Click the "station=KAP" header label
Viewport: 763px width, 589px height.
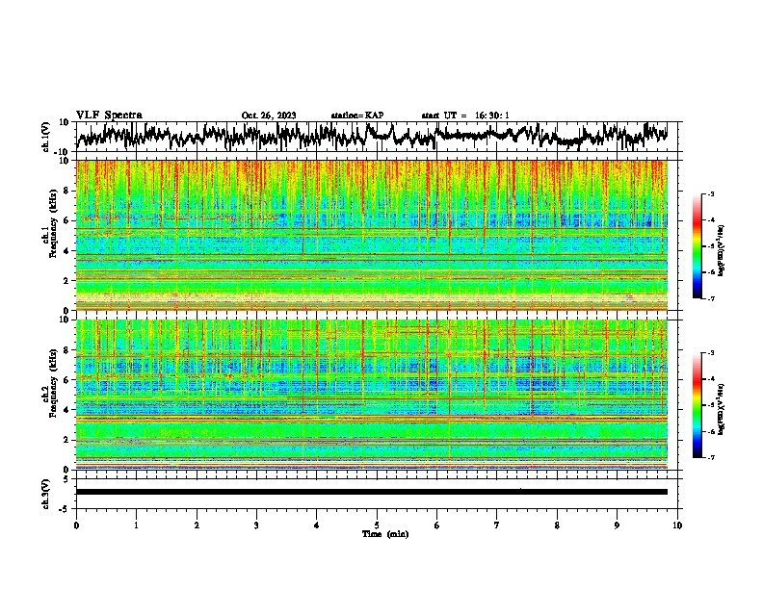tap(357, 115)
